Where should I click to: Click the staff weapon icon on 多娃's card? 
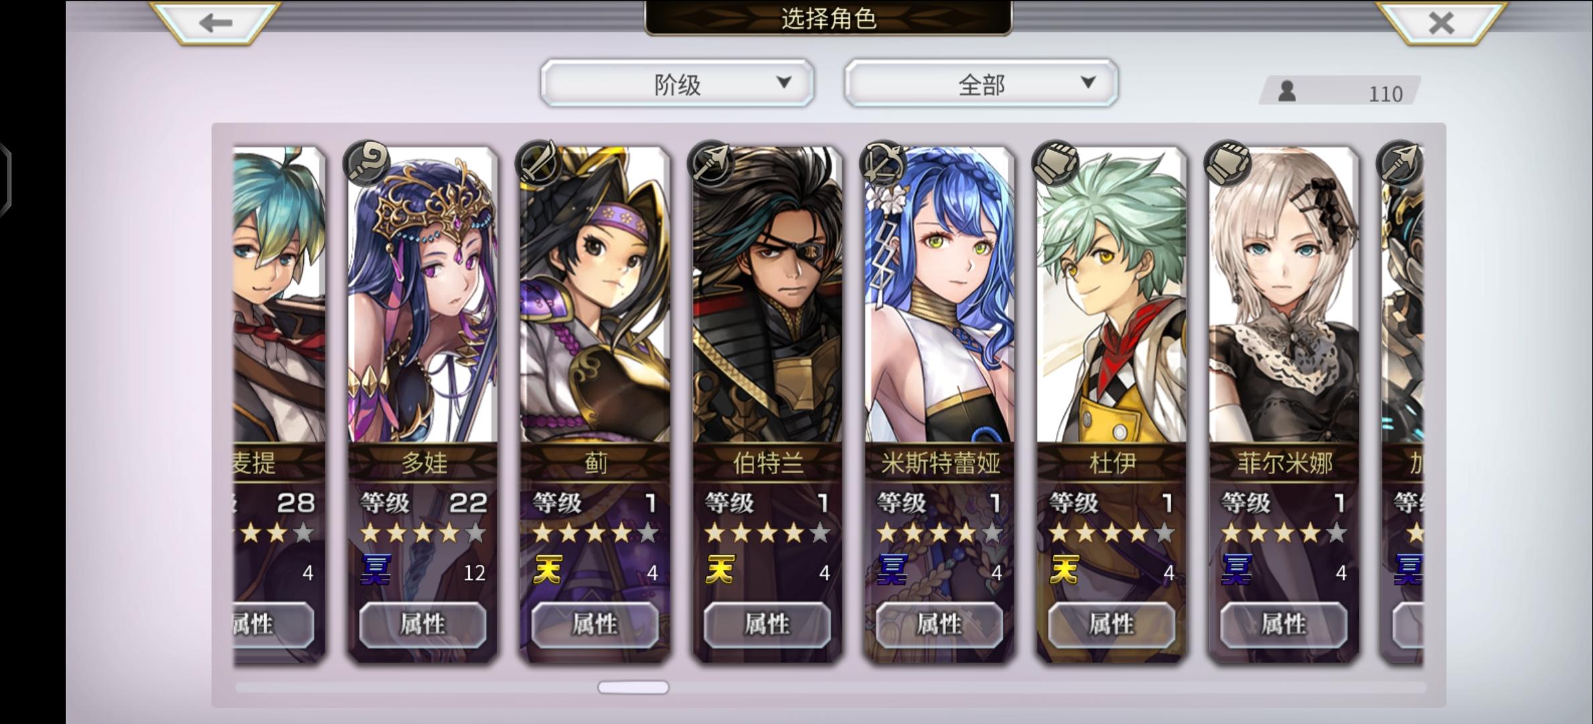click(x=366, y=162)
